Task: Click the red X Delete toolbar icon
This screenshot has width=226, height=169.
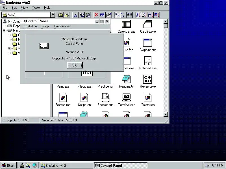Action: [x=96, y=15]
